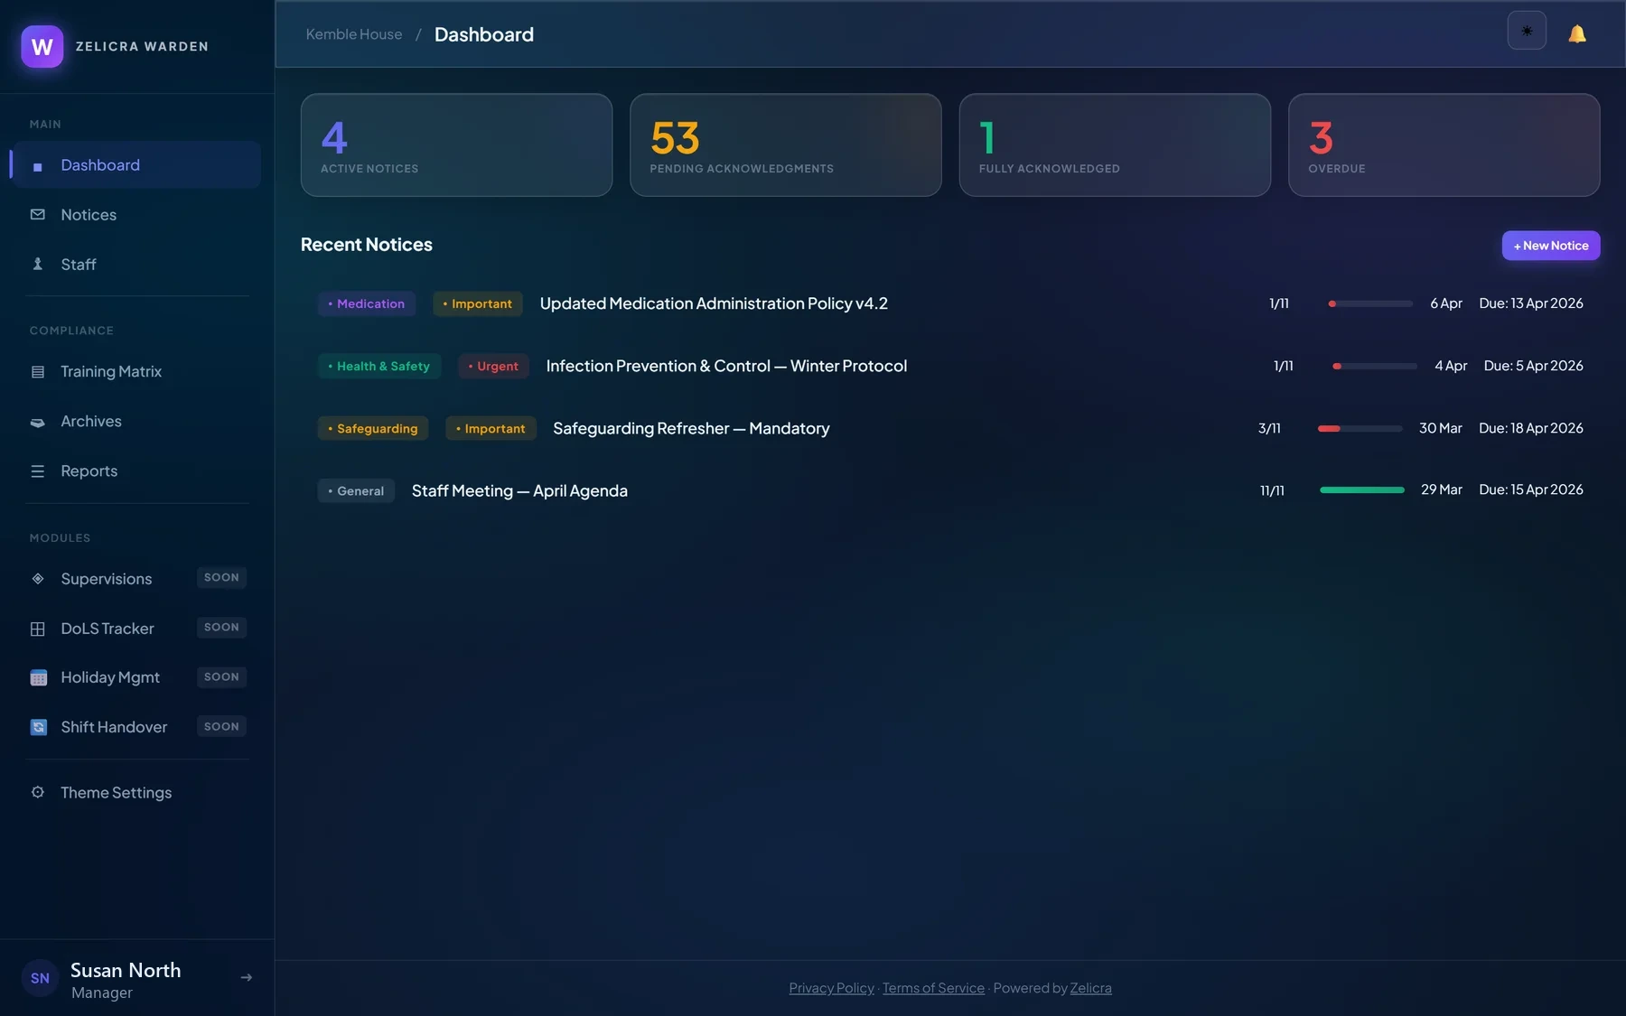Click Due: 18 Apr 2026 date
This screenshot has width=1626, height=1016.
(1530, 428)
